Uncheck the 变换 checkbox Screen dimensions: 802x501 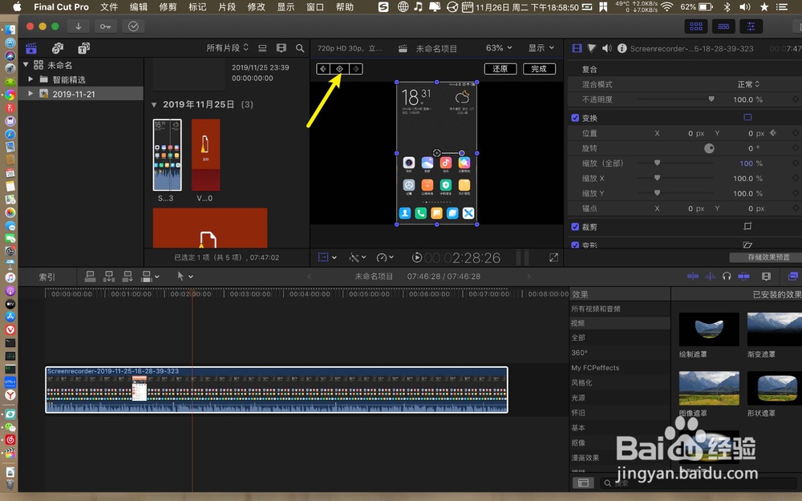(575, 118)
